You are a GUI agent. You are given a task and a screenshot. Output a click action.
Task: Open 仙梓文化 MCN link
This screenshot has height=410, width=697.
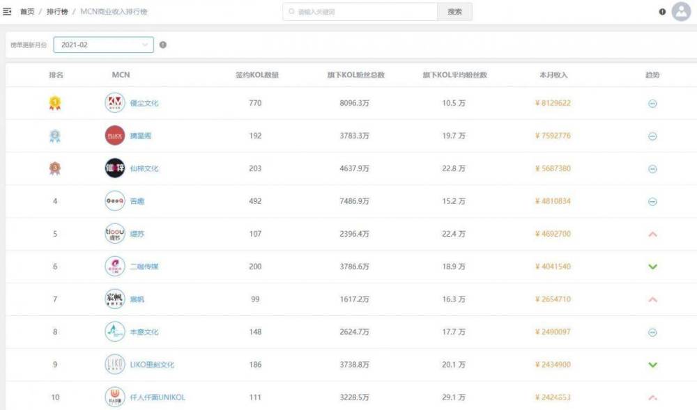[x=144, y=168]
